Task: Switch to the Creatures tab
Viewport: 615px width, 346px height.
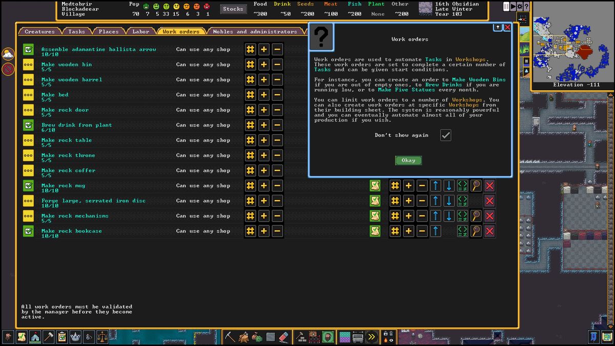Action: click(39, 31)
